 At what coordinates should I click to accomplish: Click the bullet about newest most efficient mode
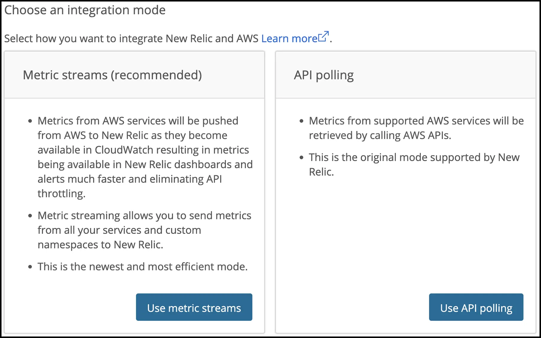coord(142,266)
